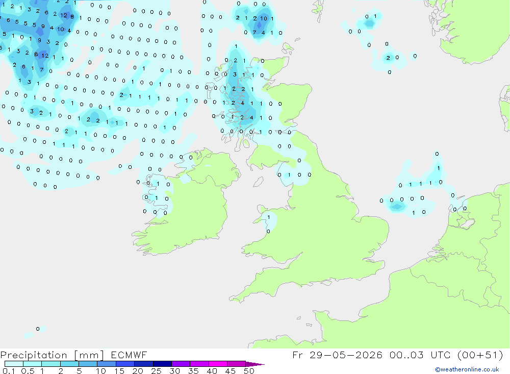510x374 pixels.
Task: Click the legend label '35'
Action: click(193, 371)
